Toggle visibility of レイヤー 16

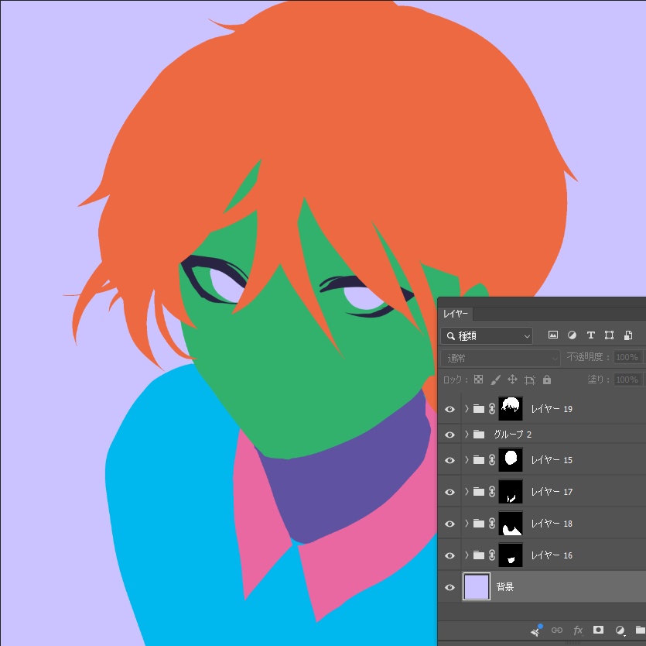(450, 555)
